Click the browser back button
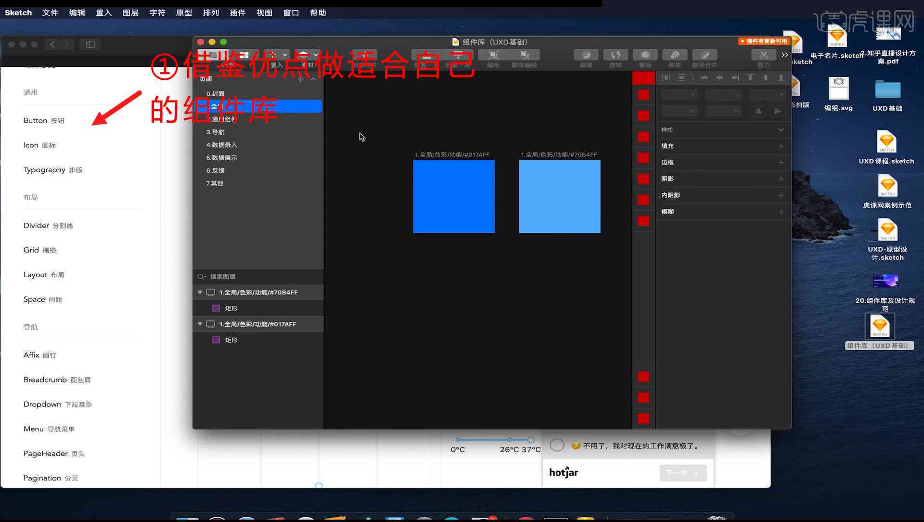The height and width of the screenshot is (522, 924). click(x=52, y=44)
